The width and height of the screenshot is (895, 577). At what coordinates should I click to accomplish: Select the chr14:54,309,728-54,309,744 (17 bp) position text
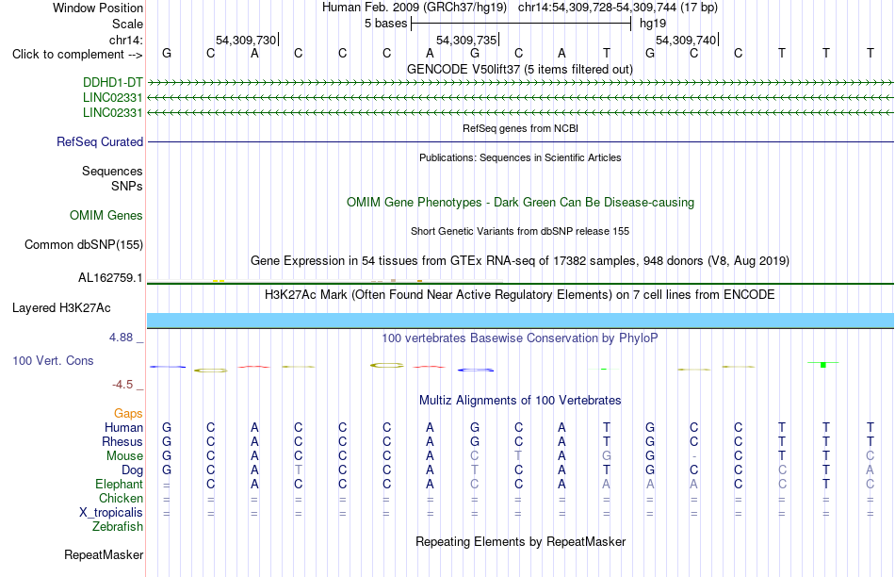[618, 8]
